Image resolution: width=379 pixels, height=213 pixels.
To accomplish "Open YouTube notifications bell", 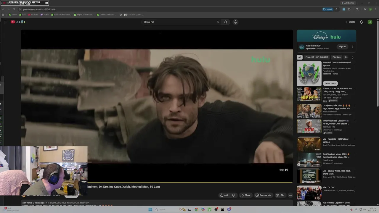I will pos(361,22).
